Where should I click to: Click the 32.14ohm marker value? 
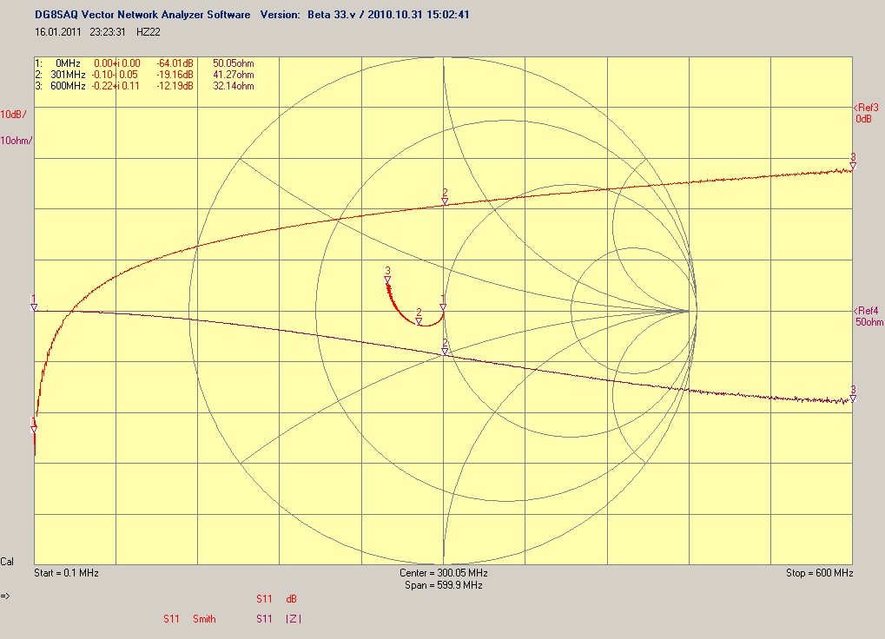[x=233, y=86]
